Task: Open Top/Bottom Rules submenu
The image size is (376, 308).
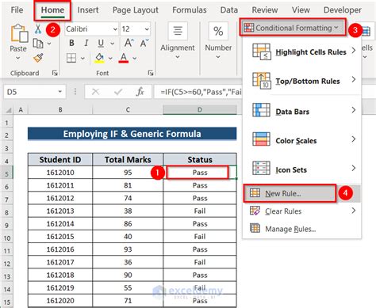Action: click(x=302, y=81)
